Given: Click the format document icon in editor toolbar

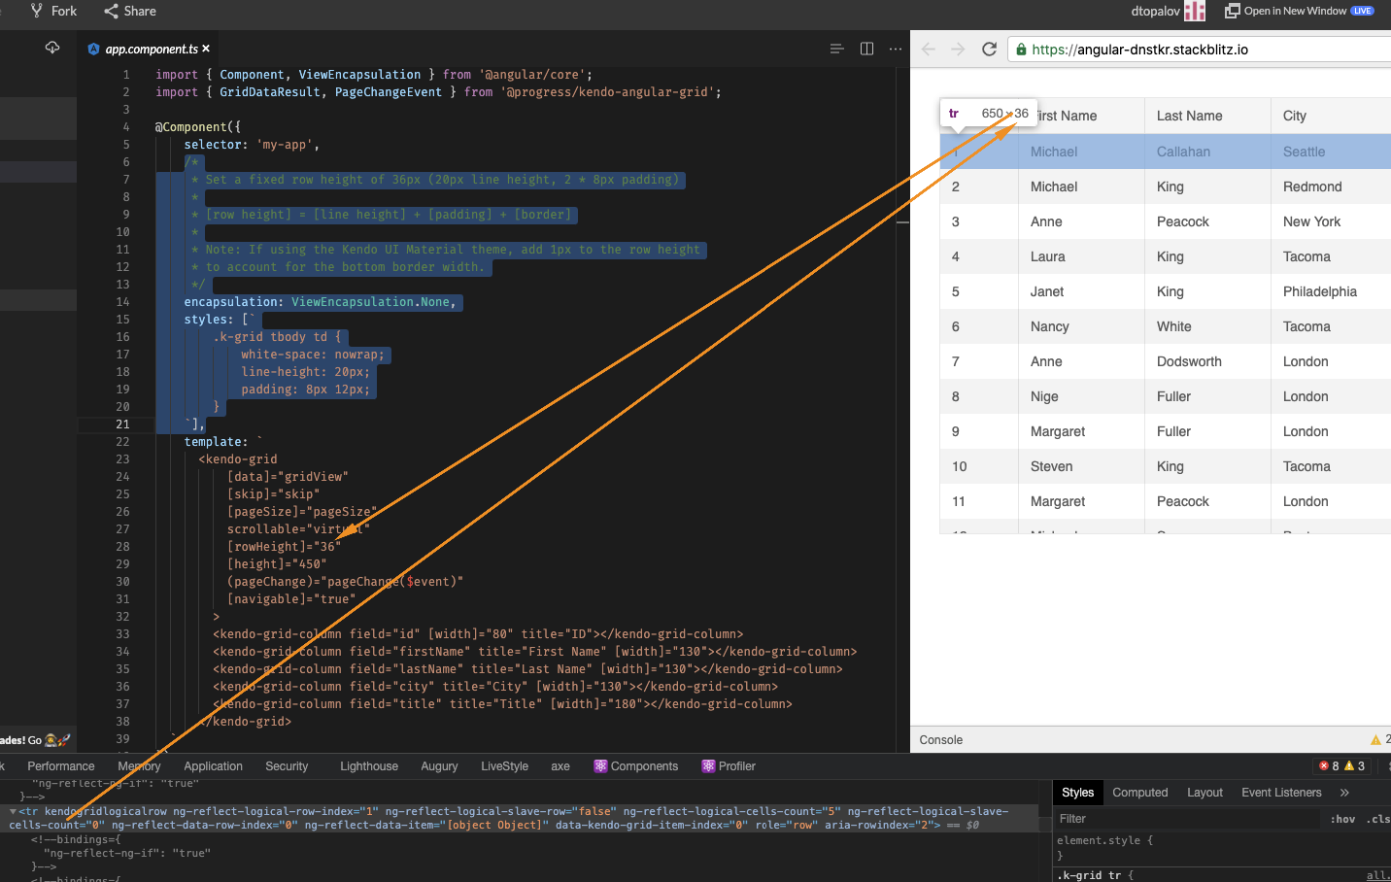Looking at the screenshot, I should (x=836, y=49).
